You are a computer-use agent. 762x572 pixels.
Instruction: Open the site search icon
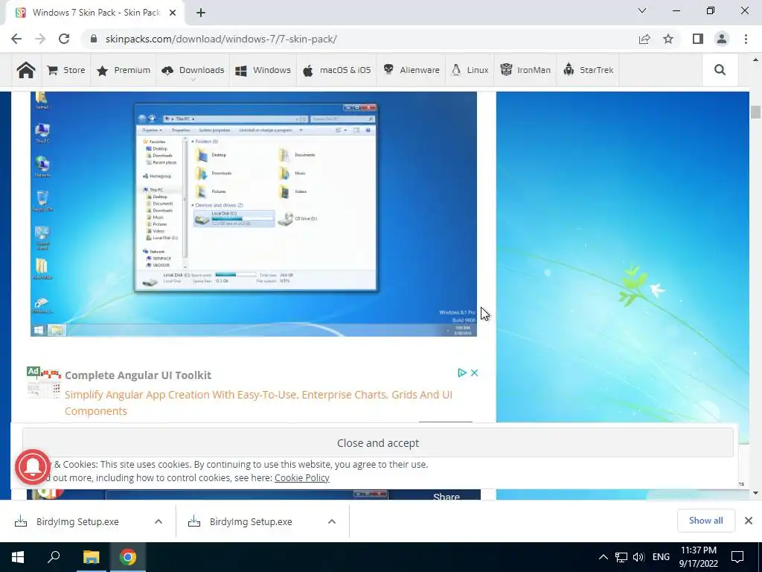720,70
